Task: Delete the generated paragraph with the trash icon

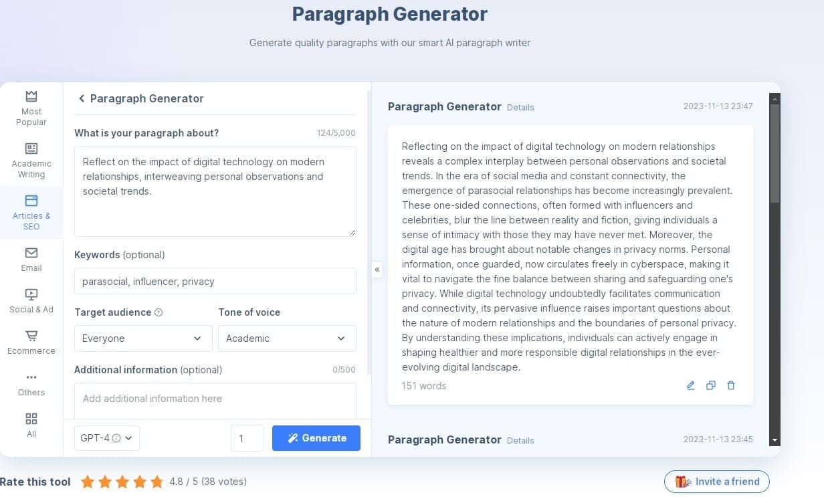Action: 731,385
